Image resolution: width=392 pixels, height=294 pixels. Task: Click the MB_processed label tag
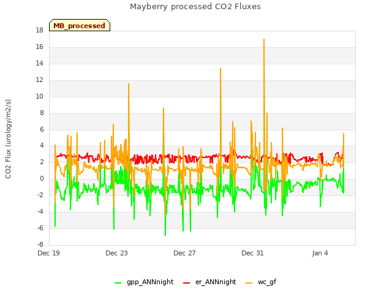pyautogui.click(x=80, y=26)
